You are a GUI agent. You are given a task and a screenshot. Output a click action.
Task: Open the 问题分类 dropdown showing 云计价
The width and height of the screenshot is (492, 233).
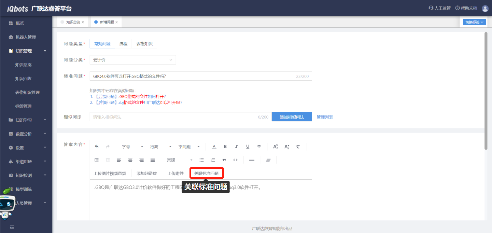pos(133,60)
